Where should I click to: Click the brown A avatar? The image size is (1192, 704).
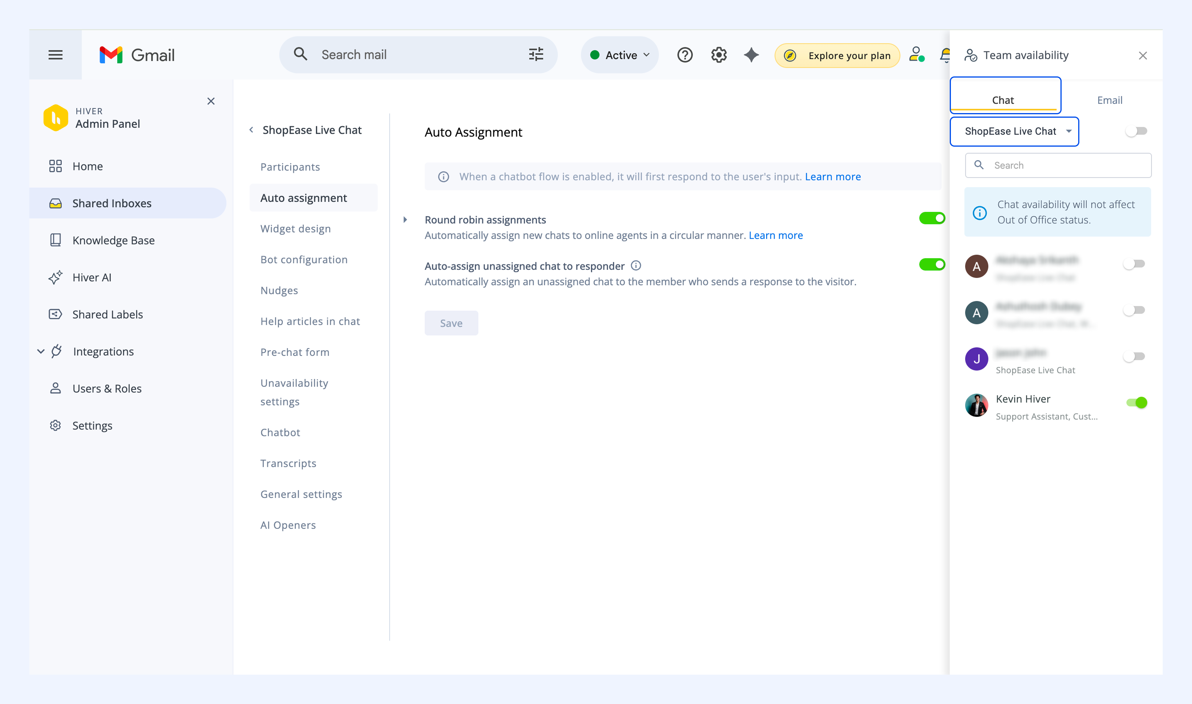[976, 266]
